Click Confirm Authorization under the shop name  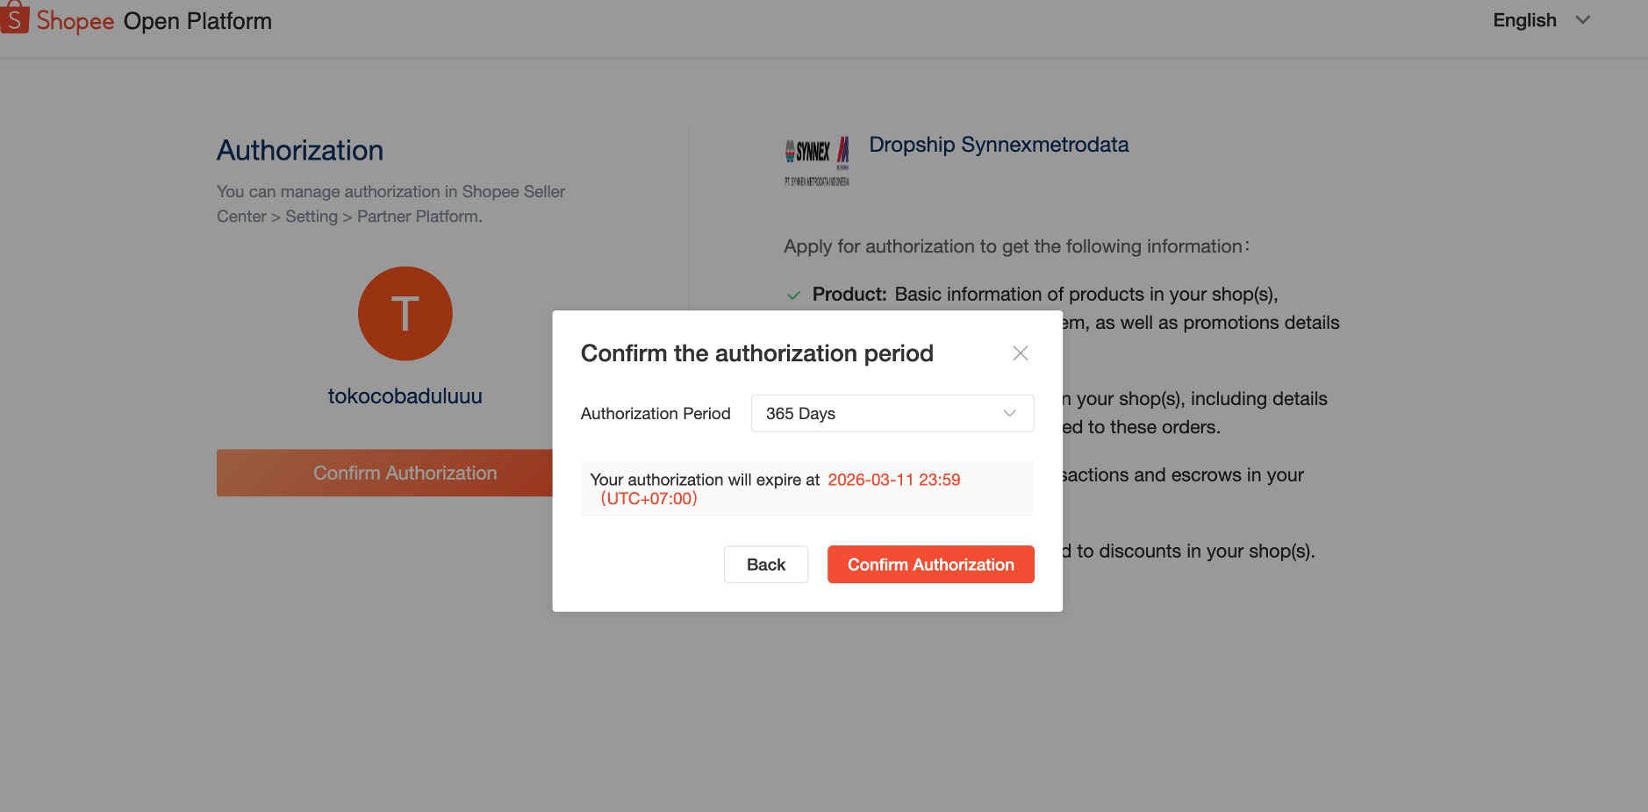click(386, 474)
